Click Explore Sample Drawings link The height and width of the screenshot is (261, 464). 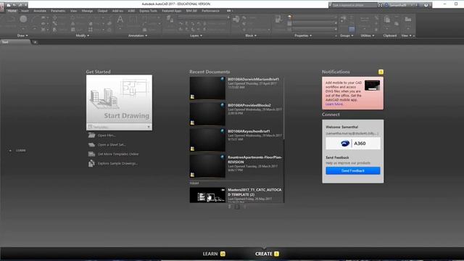pyautogui.click(x=117, y=163)
